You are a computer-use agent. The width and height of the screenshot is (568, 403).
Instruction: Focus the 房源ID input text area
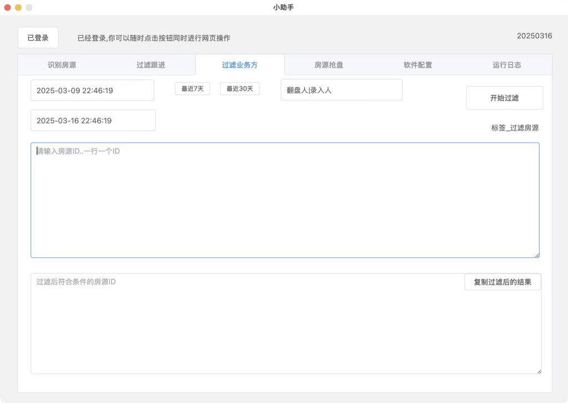[285, 200]
